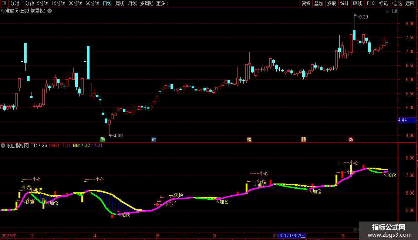Open the 标准股份 chart settings dropdown

coord(50,11)
